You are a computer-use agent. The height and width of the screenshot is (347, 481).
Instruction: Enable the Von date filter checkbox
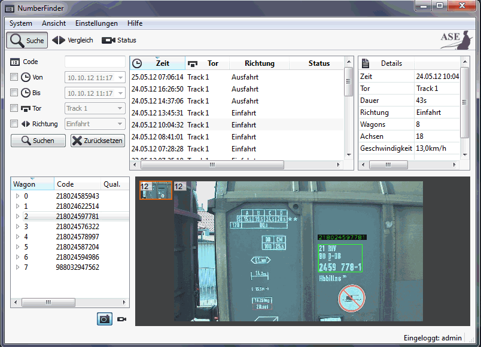14,77
